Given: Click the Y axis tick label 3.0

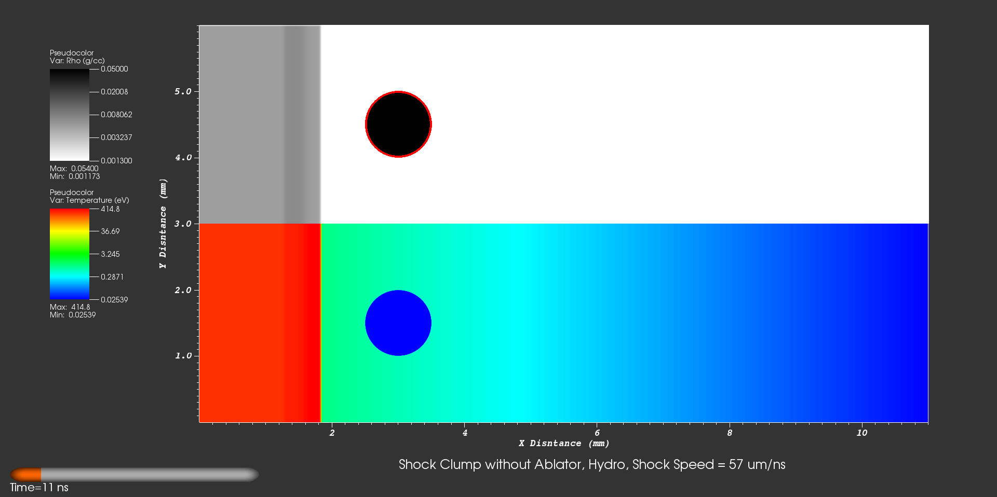Looking at the screenshot, I should pos(183,224).
